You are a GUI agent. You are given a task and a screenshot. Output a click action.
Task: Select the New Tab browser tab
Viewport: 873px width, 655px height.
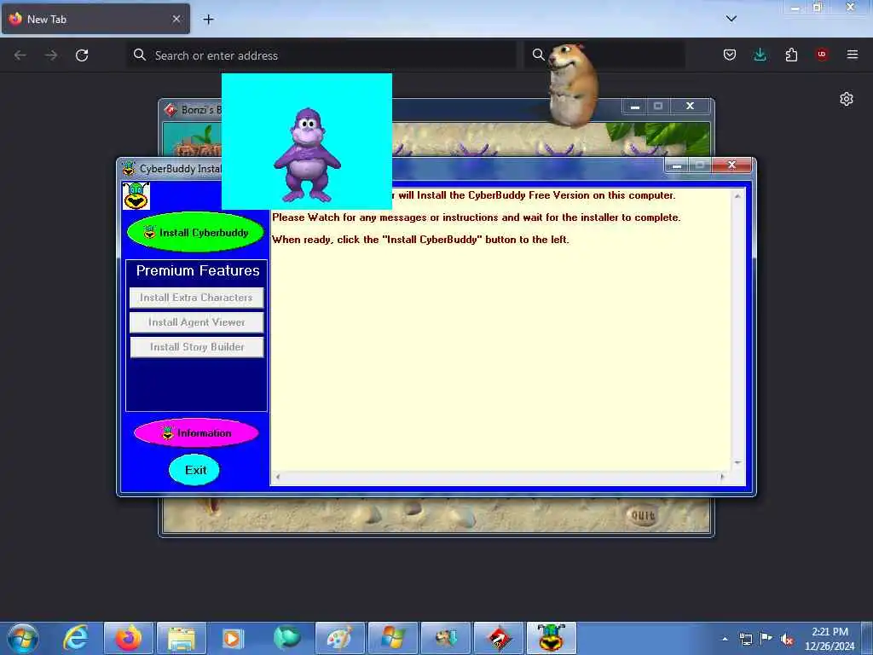95,19
